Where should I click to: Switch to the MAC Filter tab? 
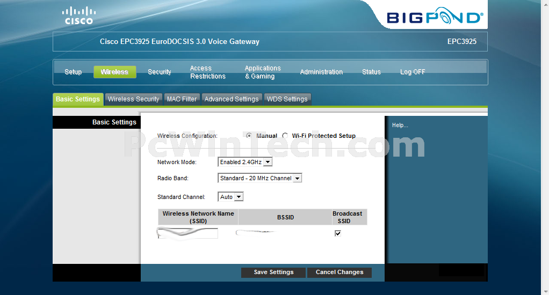(x=182, y=99)
